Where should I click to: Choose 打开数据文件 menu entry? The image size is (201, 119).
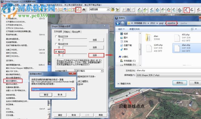point(12,19)
